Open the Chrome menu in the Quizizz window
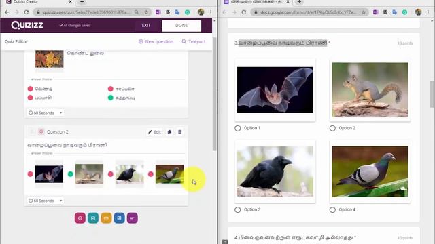The height and width of the screenshot is (244, 435). [211, 12]
